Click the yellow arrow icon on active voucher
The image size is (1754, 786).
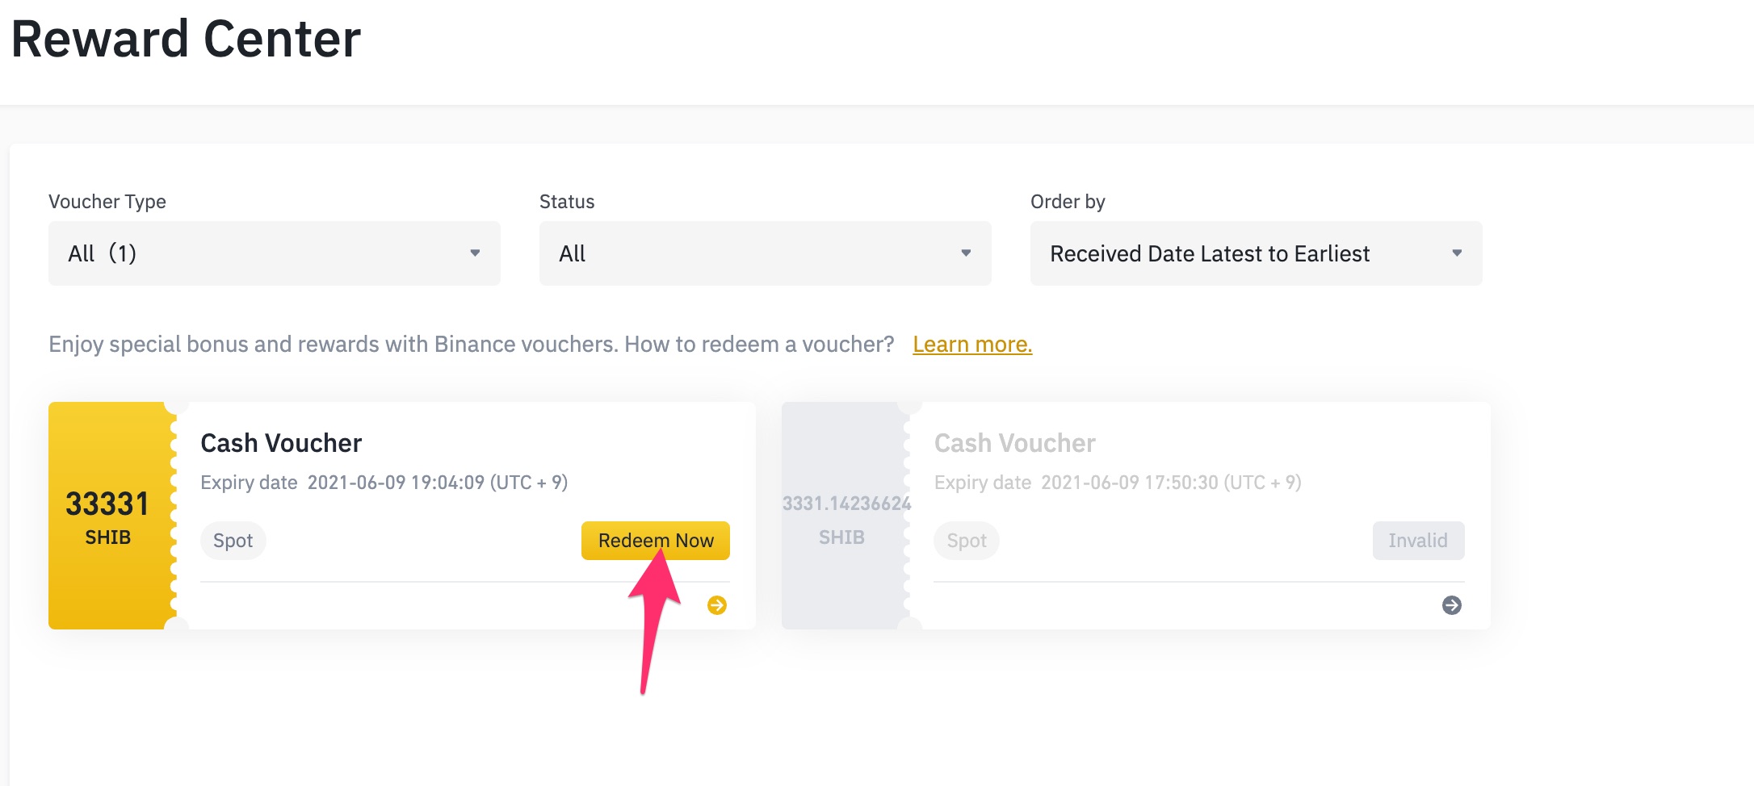(x=716, y=605)
